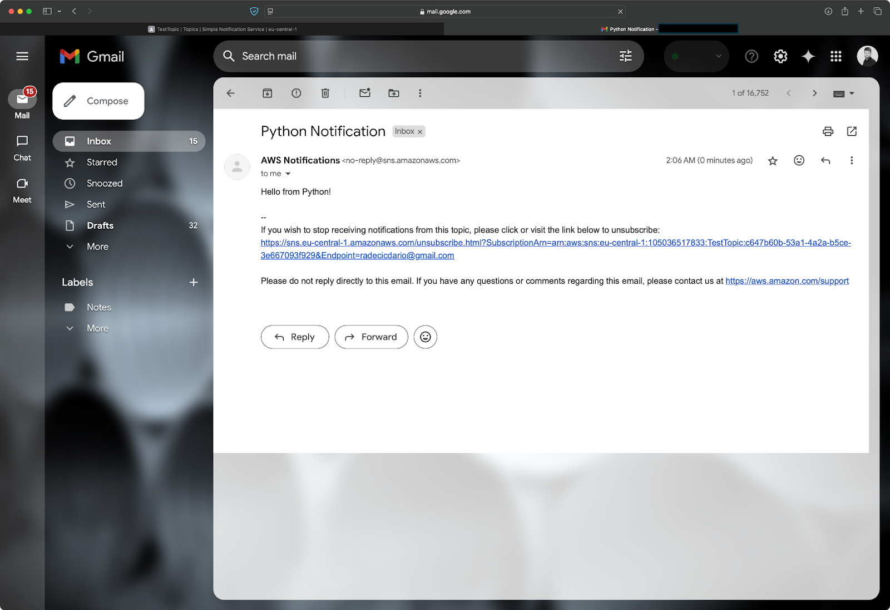Stop loading with the address bar X
The height and width of the screenshot is (610, 890).
coord(620,11)
